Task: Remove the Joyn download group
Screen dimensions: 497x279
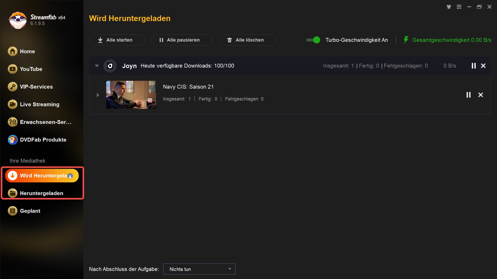Action: (483, 66)
